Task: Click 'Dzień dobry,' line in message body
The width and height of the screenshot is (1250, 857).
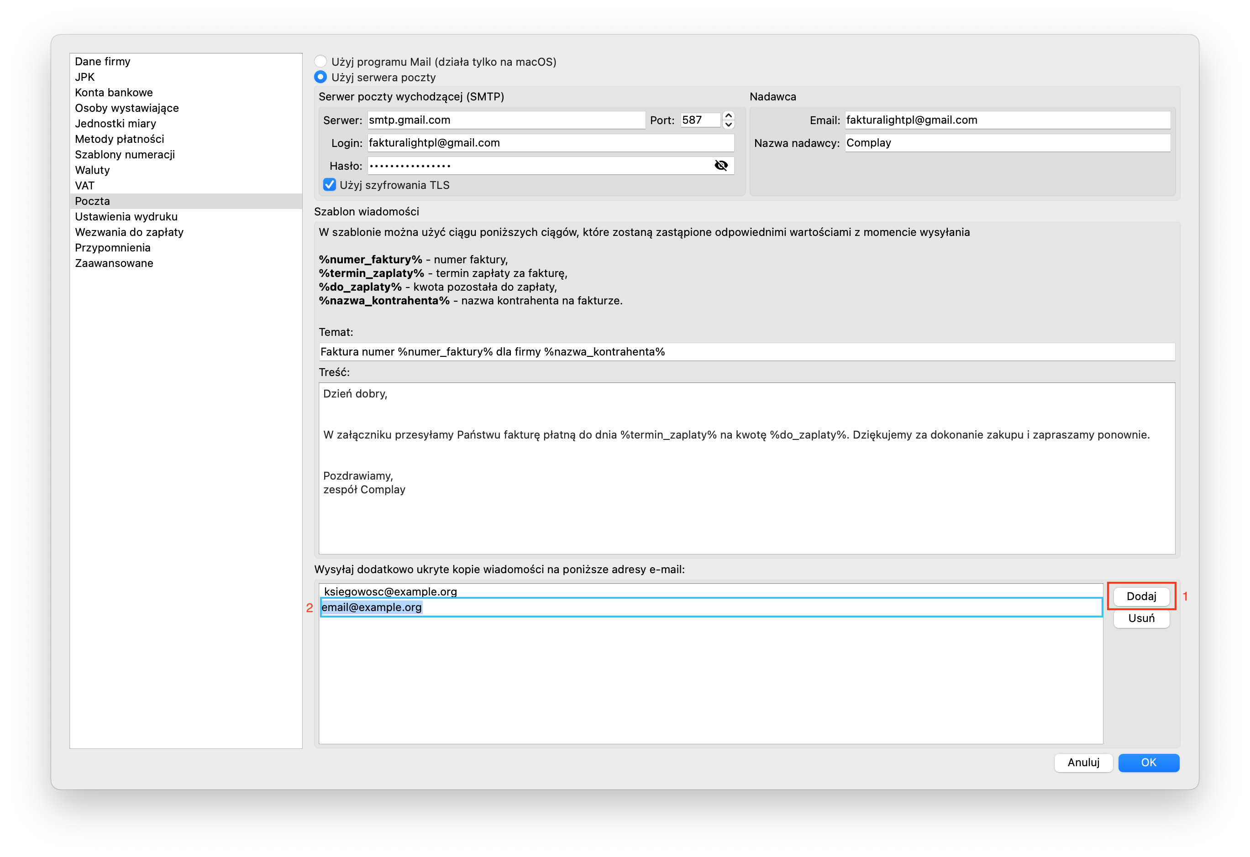Action: [x=355, y=393]
